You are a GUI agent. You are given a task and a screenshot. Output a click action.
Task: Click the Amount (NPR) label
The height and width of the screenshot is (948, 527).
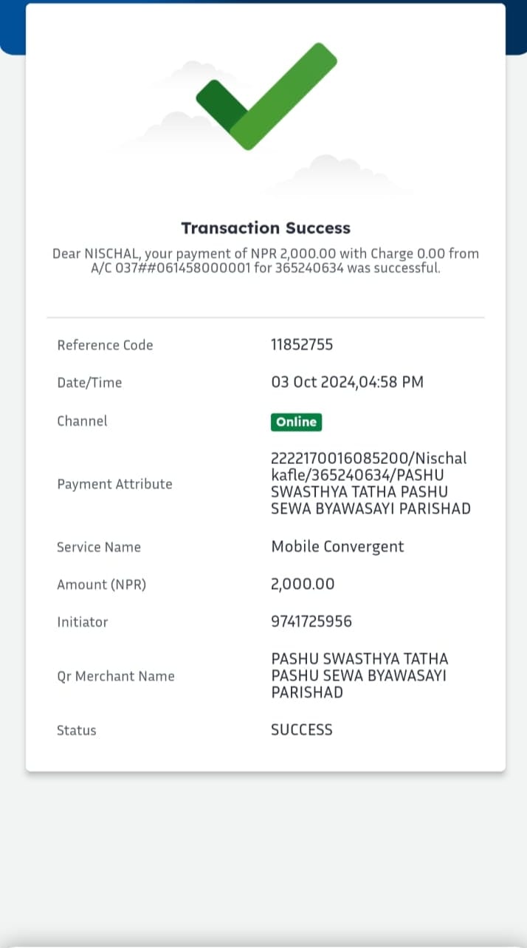coord(102,584)
